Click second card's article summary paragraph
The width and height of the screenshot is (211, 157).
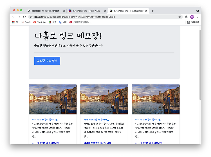(x=104, y=130)
